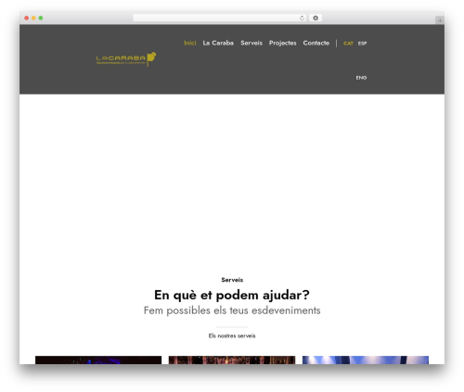Click 'Fem possibles els teus esdeveniments' subtitle
Viewport: 464px width, 392px height.
(232, 310)
